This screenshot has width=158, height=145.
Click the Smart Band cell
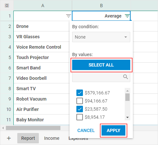click(x=42, y=68)
